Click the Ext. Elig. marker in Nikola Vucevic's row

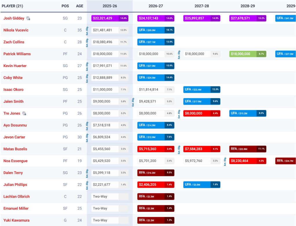(87, 30)
